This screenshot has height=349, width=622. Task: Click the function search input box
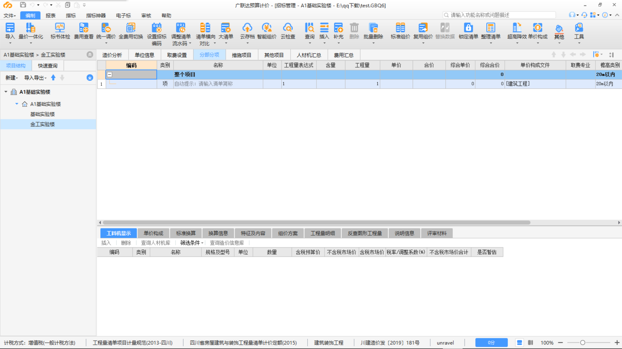pos(499,15)
